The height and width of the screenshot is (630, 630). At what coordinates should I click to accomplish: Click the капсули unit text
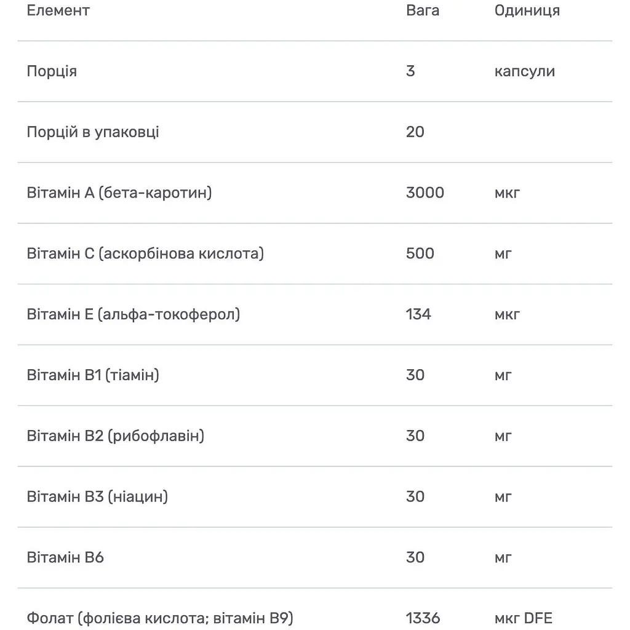click(x=525, y=71)
